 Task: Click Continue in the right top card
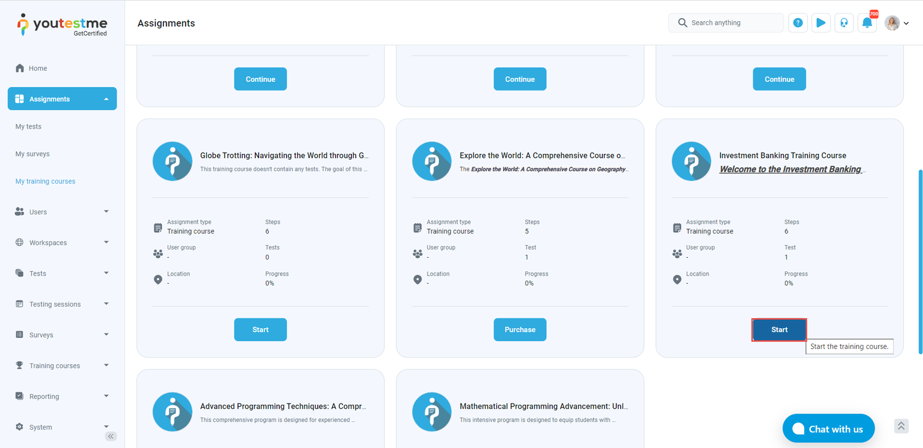tap(779, 79)
